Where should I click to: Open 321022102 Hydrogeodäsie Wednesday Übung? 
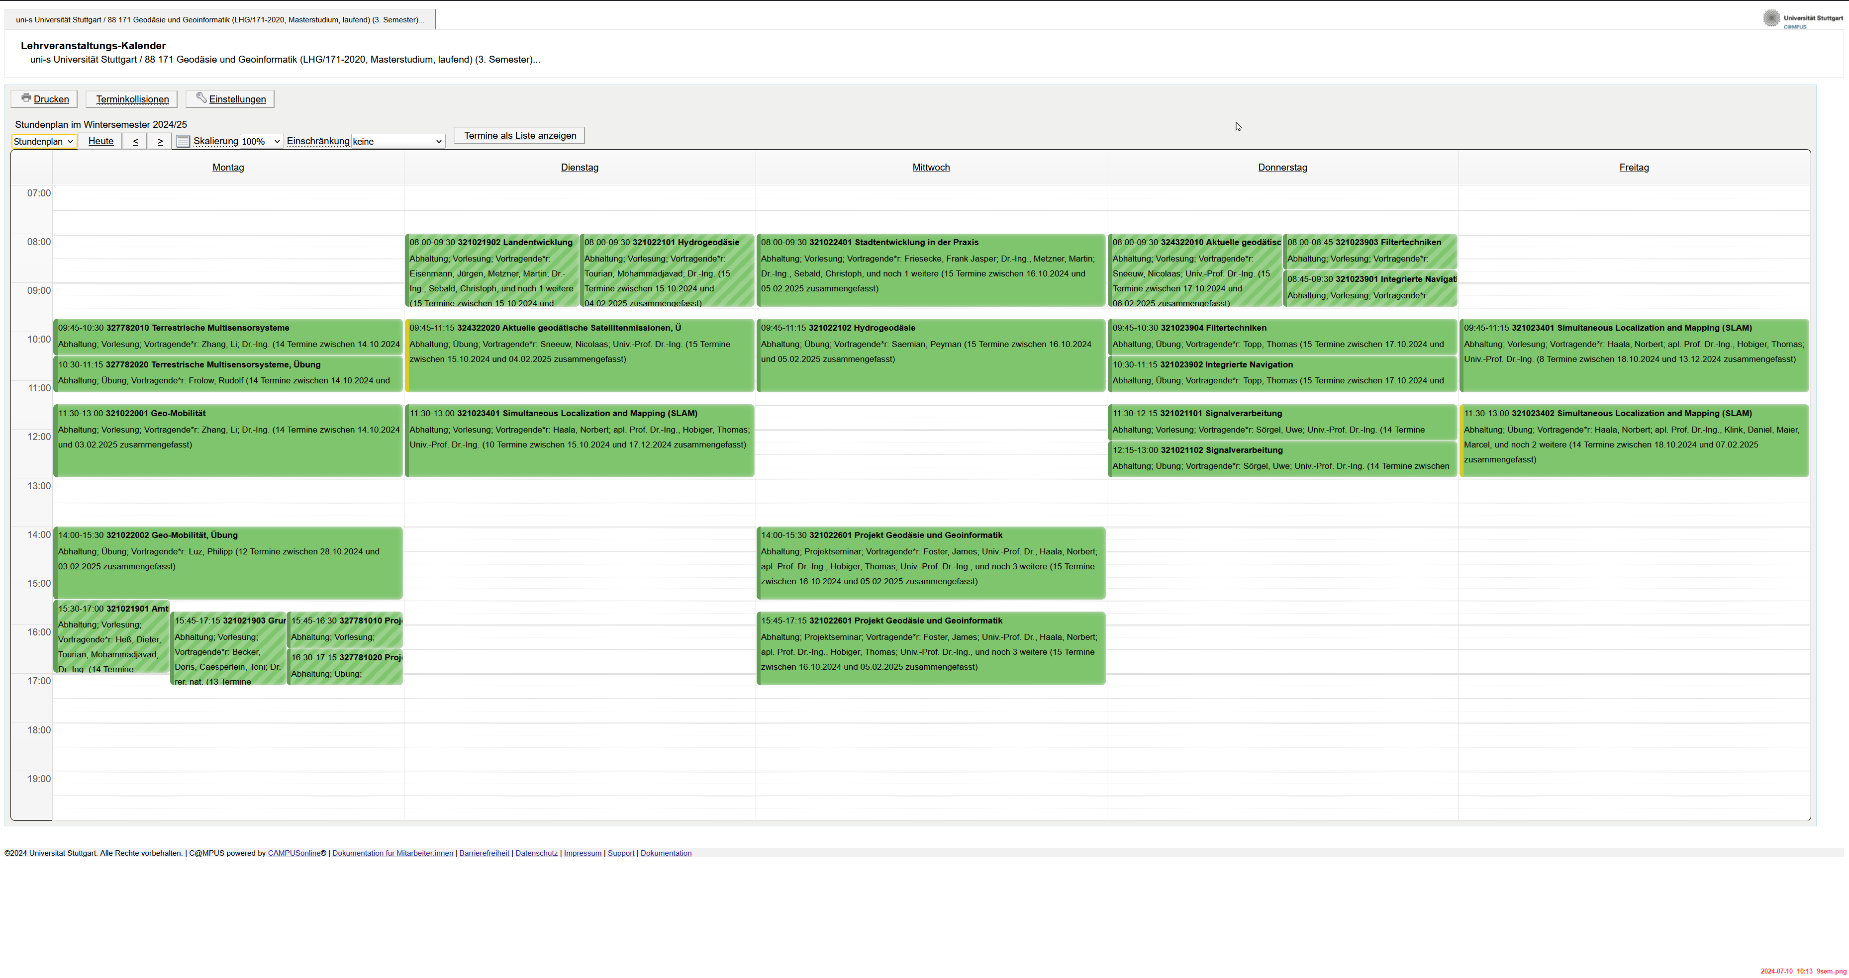click(x=931, y=355)
